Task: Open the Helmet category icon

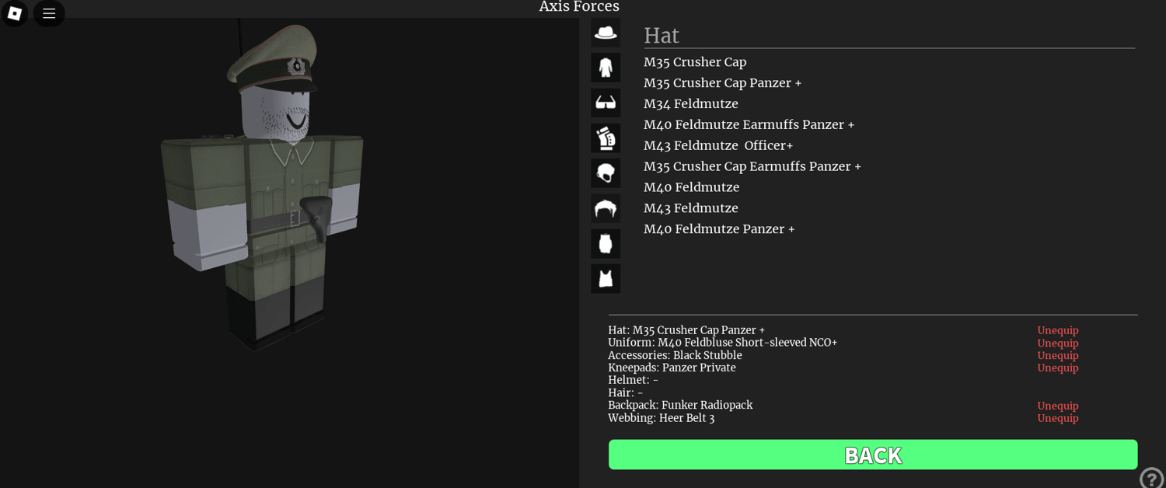Action: click(606, 173)
